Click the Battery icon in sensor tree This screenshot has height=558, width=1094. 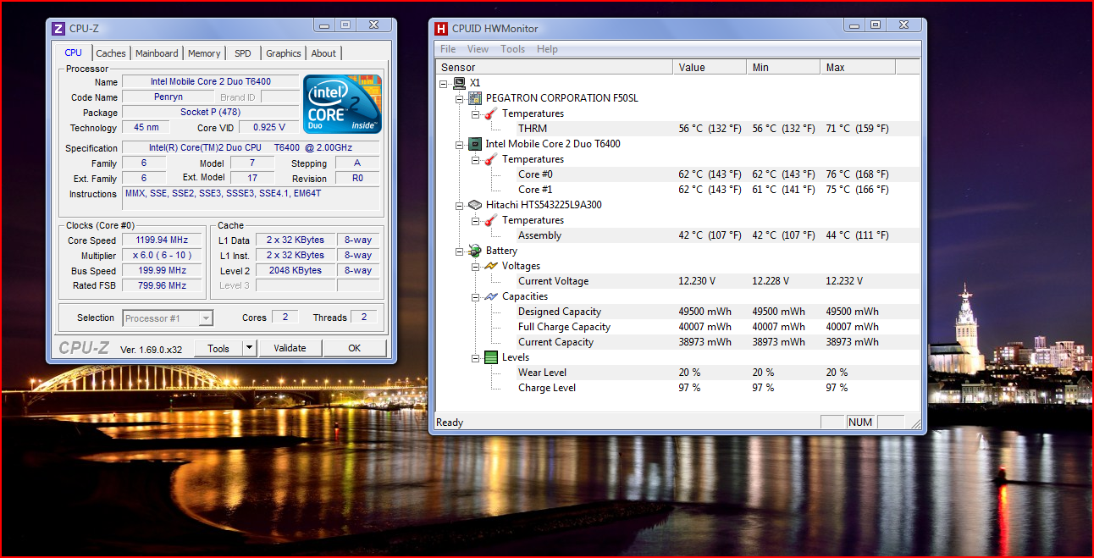(475, 251)
